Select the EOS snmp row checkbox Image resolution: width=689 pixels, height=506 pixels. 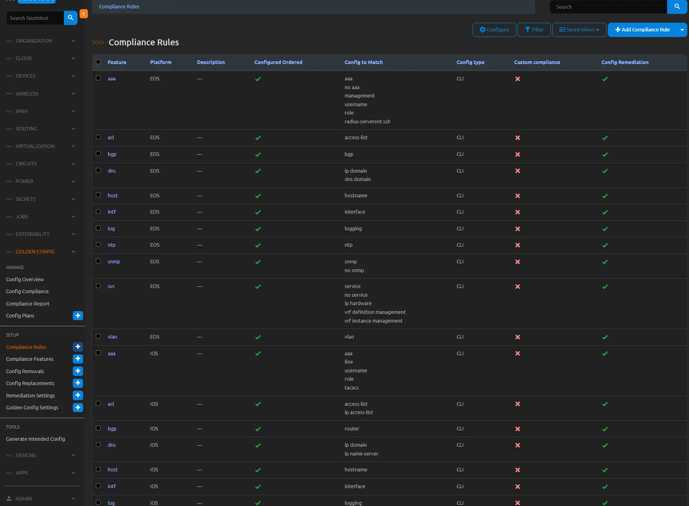[x=98, y=261]
